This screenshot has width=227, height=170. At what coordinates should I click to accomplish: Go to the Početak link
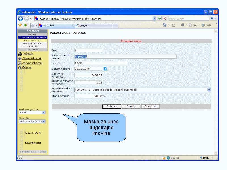(x=28, y=54)
